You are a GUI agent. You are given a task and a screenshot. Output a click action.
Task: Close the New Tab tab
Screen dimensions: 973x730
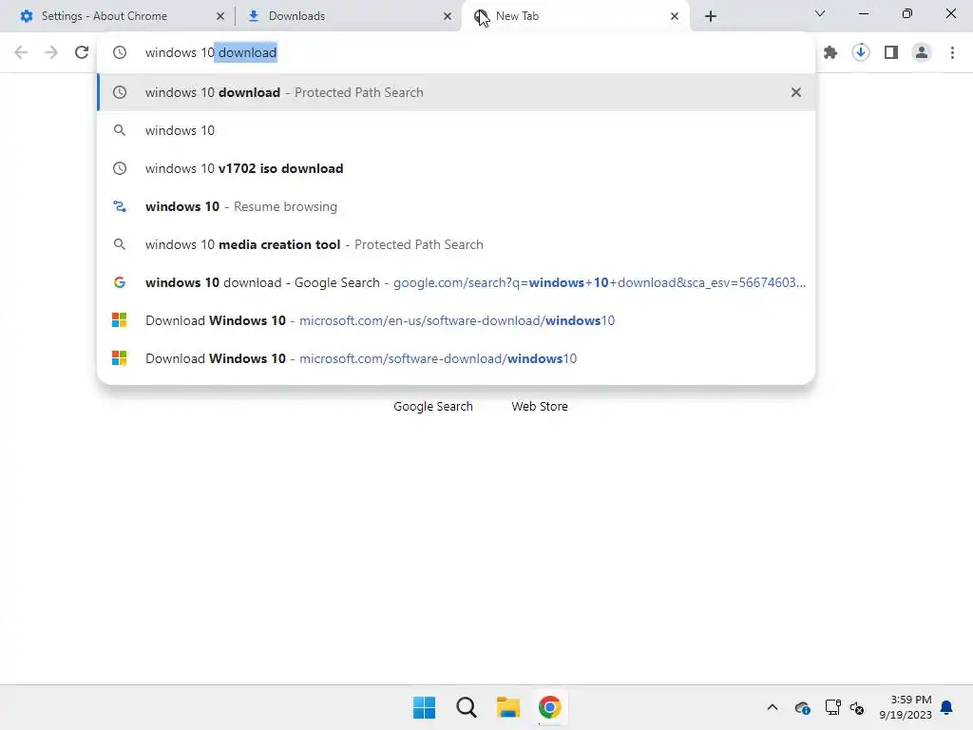coord(675,16)
